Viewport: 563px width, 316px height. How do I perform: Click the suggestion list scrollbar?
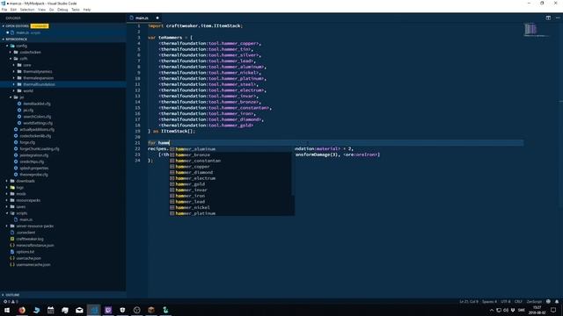click(x=293, y=171)
